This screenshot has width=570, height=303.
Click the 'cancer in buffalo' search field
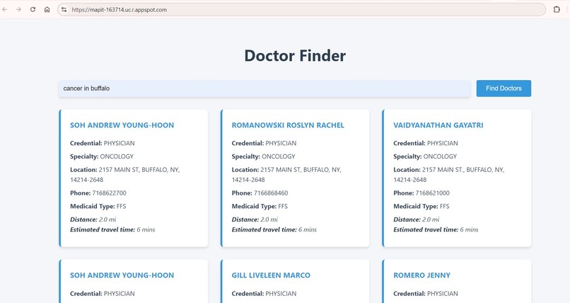[x=264, y=88]
